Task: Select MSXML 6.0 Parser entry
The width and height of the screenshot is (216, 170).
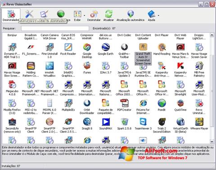Action: pos(49,107)
